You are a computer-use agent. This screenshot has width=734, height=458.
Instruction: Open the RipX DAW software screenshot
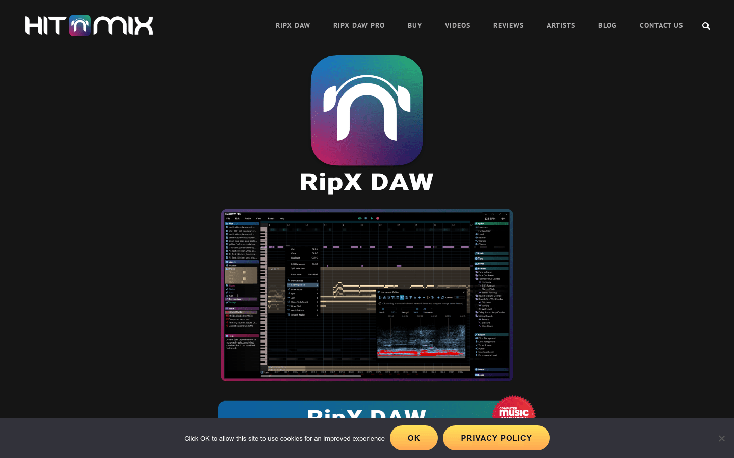click(367, 295)
